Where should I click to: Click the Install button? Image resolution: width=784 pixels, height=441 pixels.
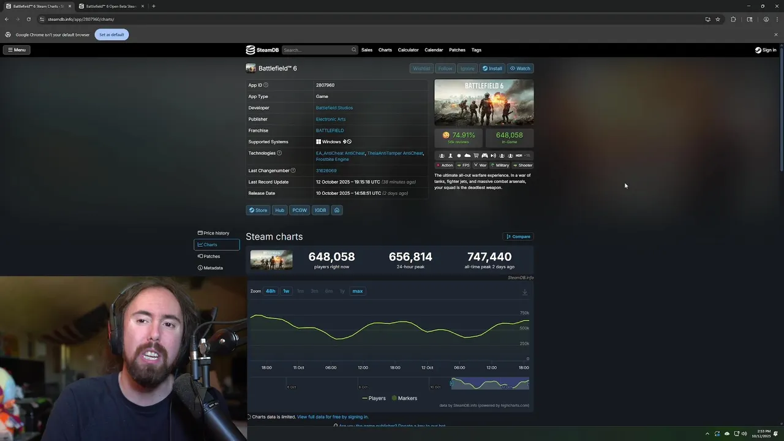[x=492, y=69]
